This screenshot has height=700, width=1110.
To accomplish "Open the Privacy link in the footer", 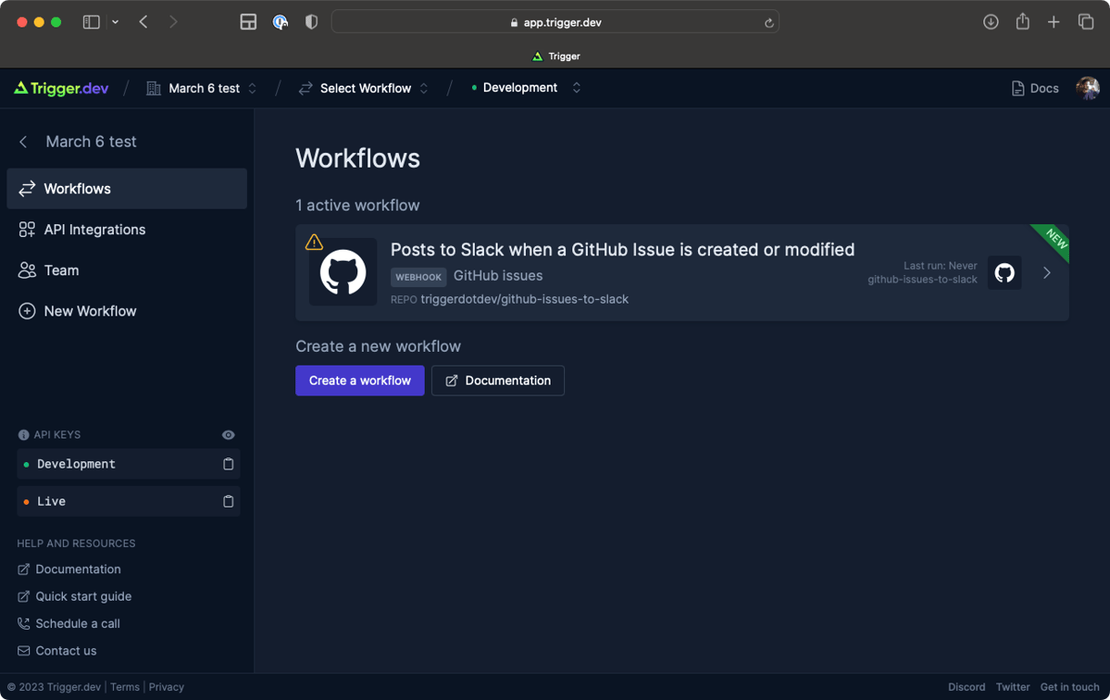I will [166, 686].
